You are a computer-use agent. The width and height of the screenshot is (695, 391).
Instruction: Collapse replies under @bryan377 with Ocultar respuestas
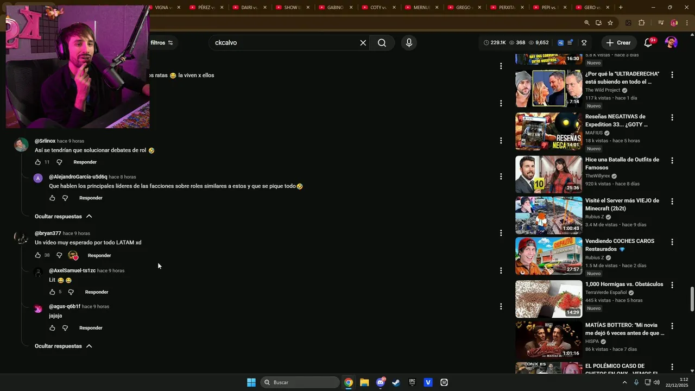(x=64, y=346)
